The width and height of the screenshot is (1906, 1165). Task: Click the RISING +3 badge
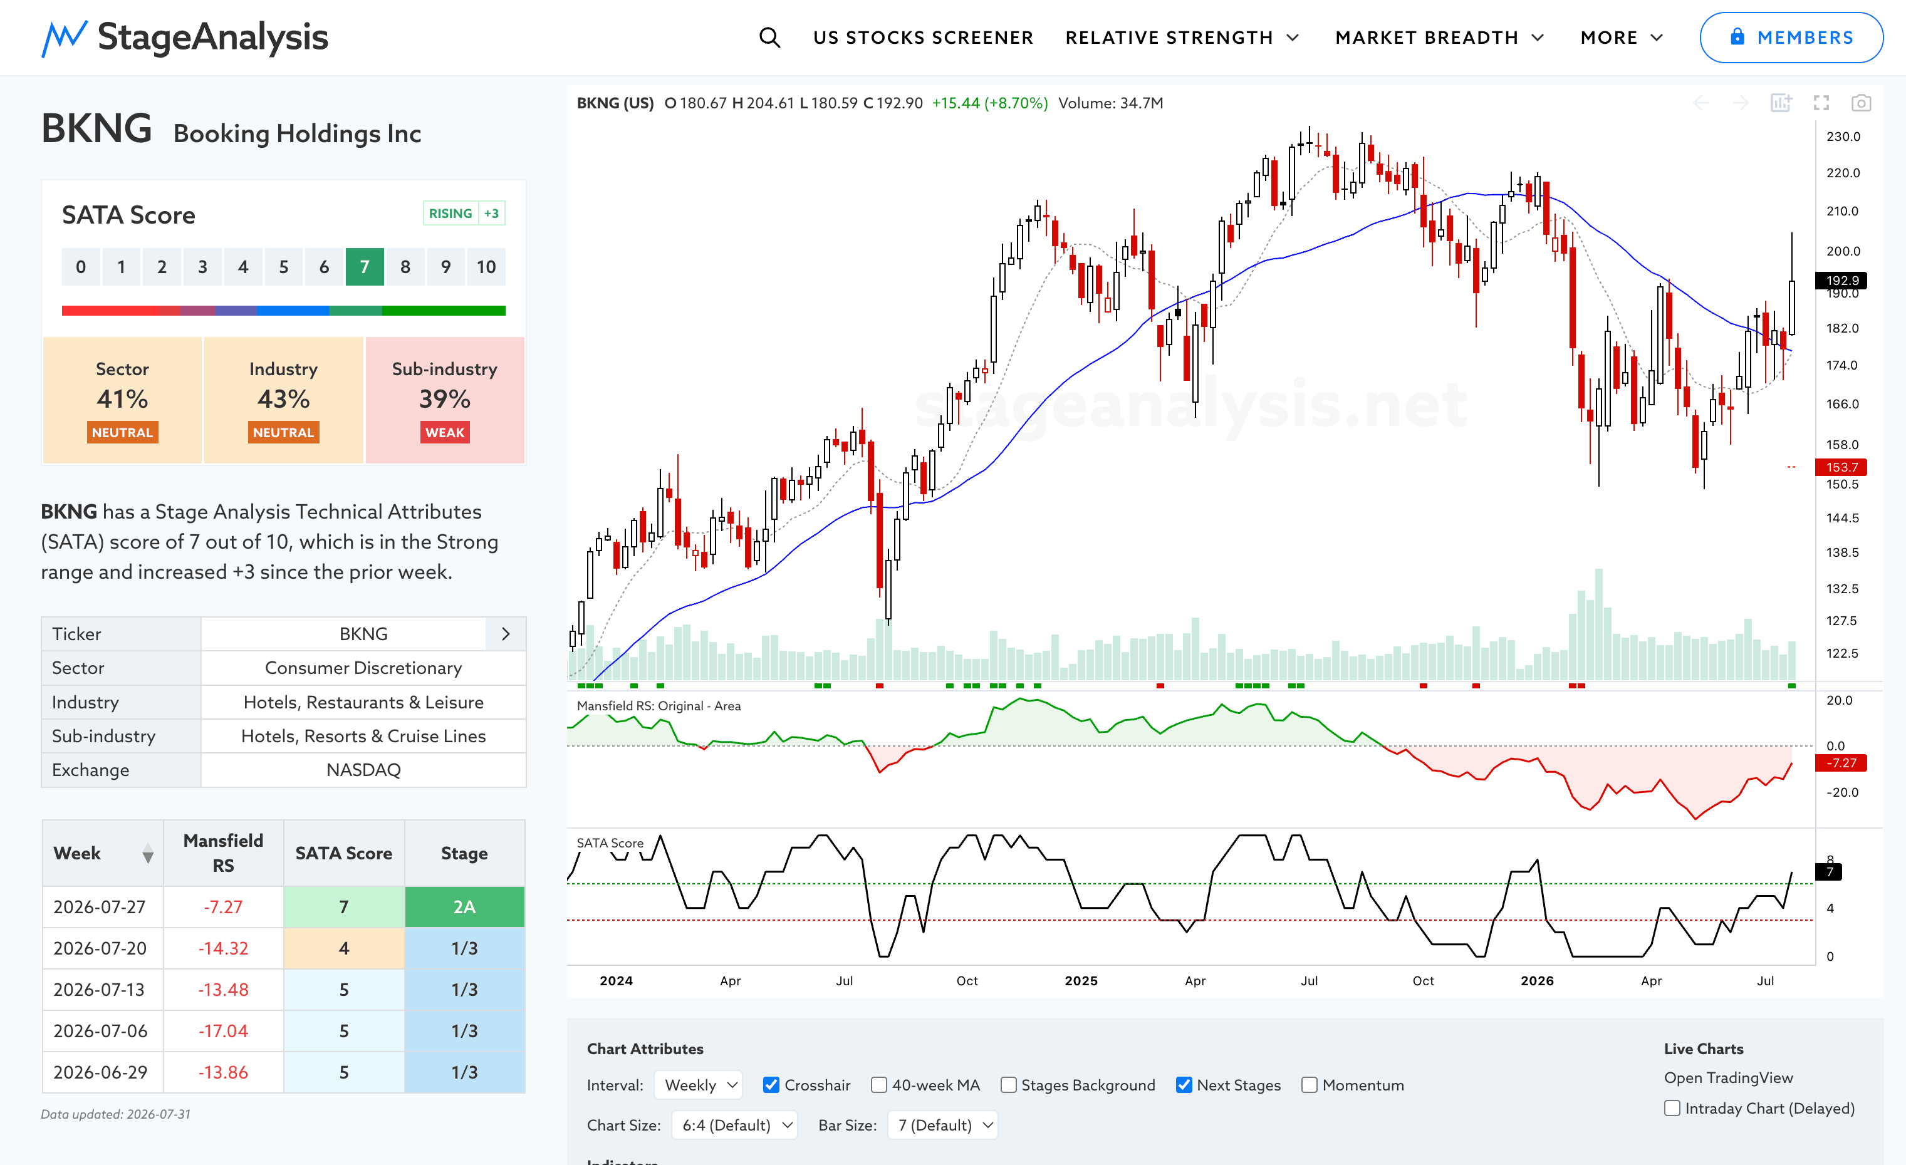point(464,214)
